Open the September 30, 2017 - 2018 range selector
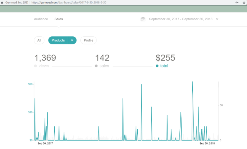This screenshot has width=247, height=149. pyautogui.click(x=181, y=19)
